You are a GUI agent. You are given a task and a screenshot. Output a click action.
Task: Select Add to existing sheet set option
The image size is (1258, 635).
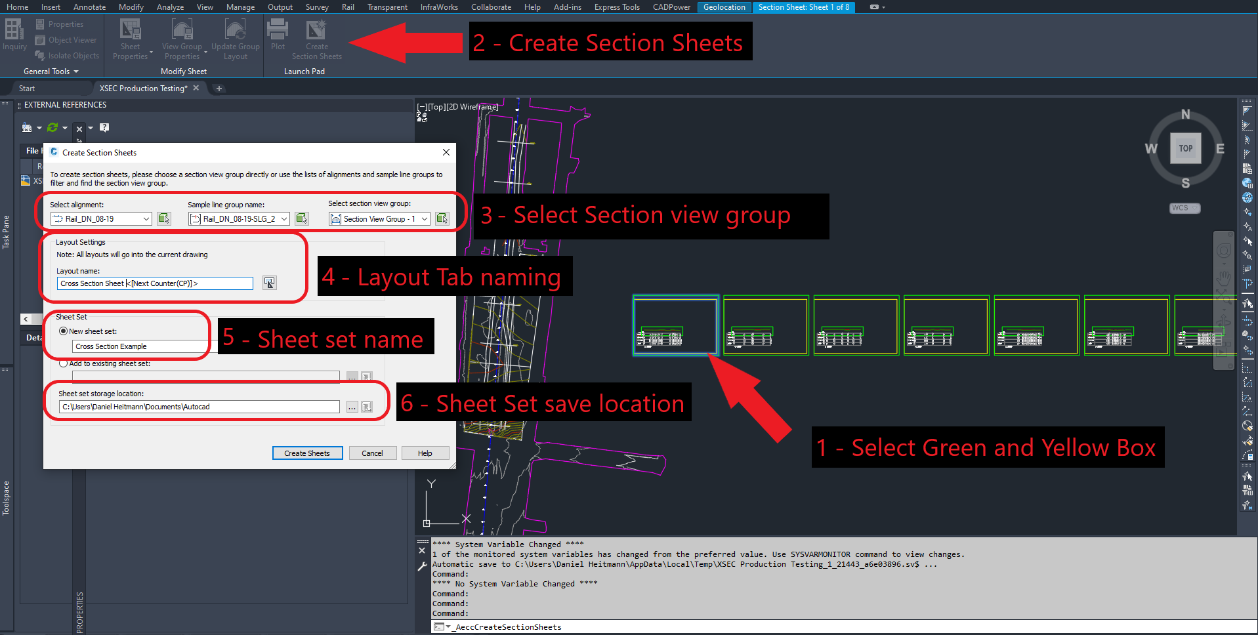64,363
